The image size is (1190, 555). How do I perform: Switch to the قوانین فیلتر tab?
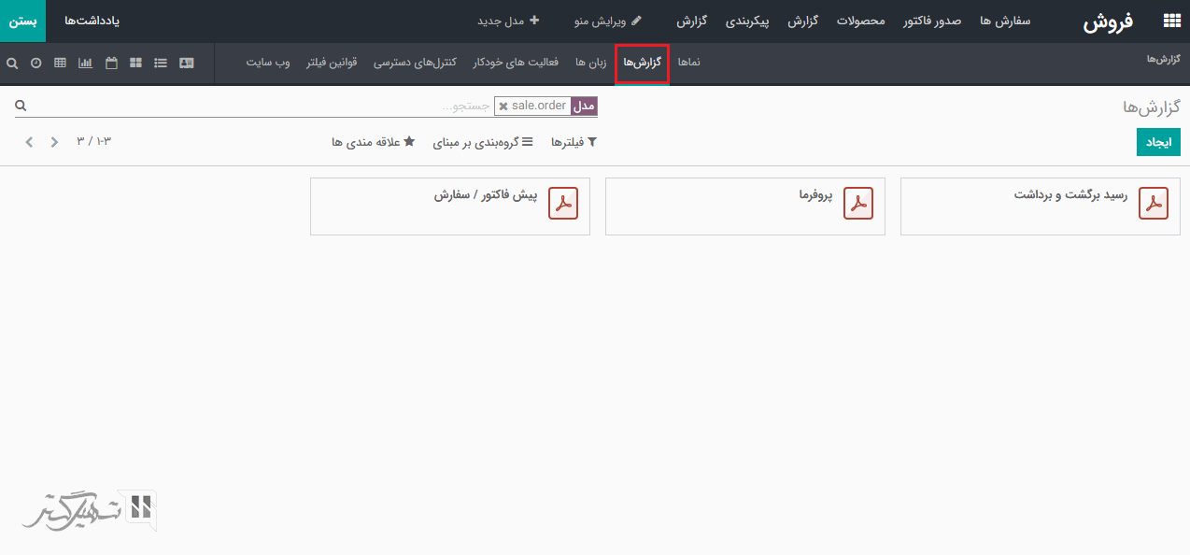(333, 63)
